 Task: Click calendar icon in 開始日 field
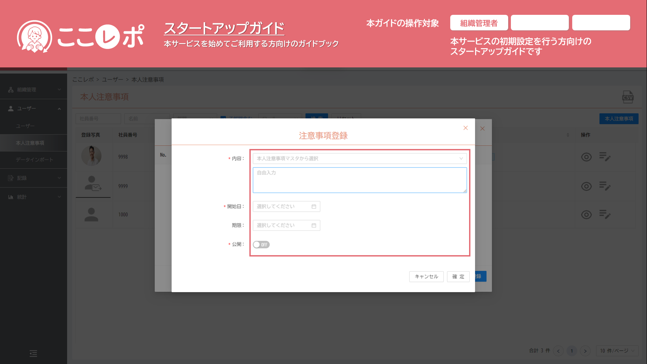[x=314, y=207]
